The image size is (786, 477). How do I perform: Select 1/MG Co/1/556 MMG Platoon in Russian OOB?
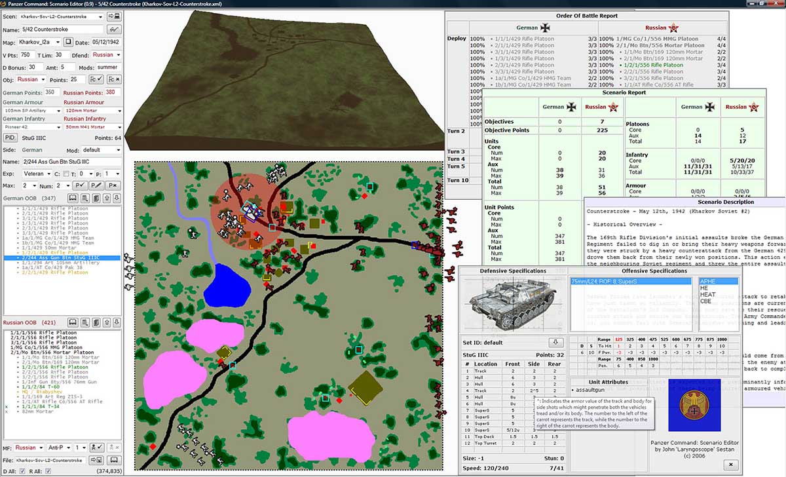pos(47,347)
